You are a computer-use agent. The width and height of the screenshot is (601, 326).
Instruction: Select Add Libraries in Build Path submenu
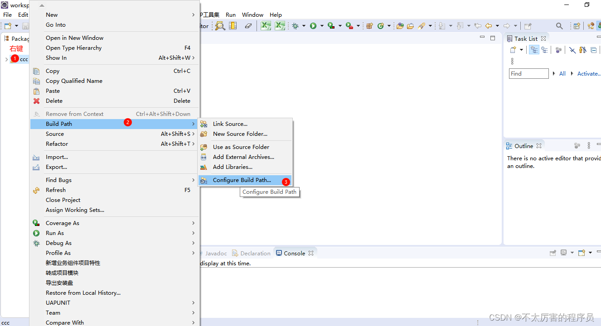coord(245,167)
